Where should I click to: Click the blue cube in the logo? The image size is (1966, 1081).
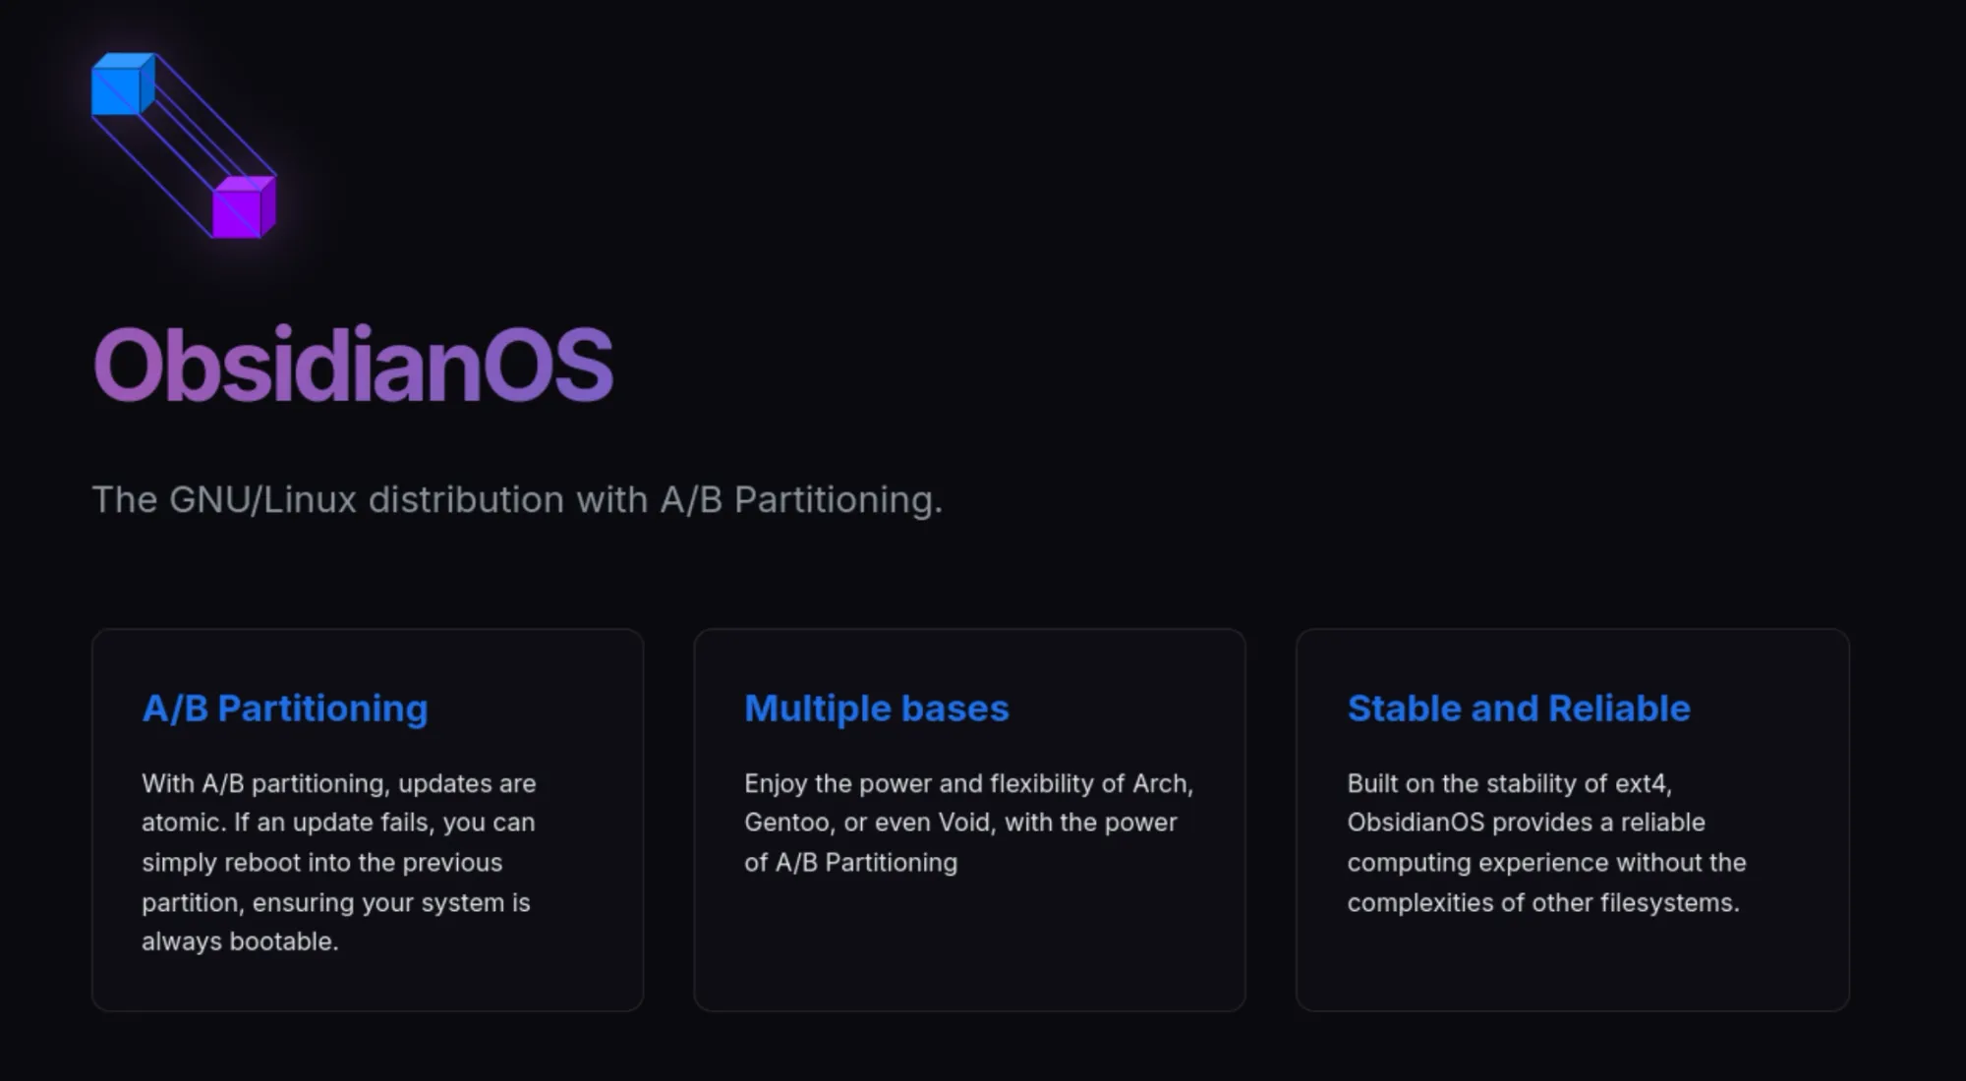point(121,85)
